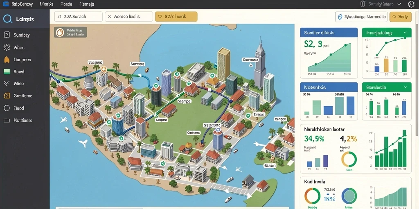The height and width of the screenshot is (209, 419).
Task: Click the Gotono map label
Action: click(193, 133)
